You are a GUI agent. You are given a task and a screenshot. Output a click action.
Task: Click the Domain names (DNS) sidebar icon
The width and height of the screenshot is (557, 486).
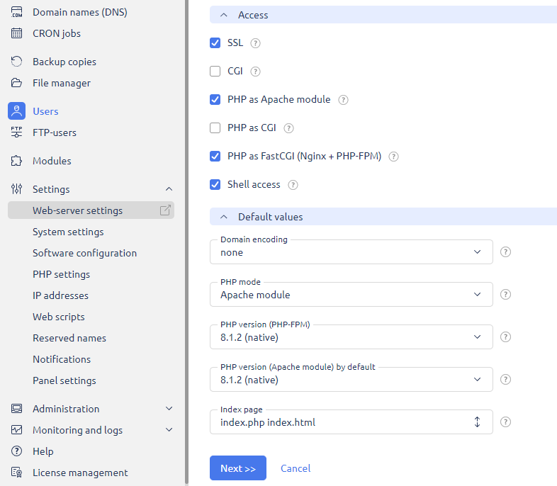(17, 12)
